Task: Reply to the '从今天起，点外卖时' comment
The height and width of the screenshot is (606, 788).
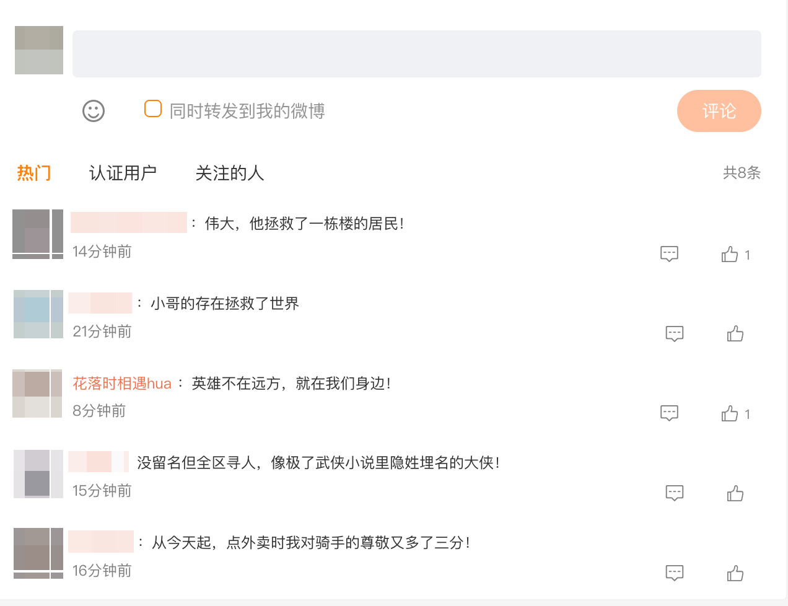Action: 674,573
